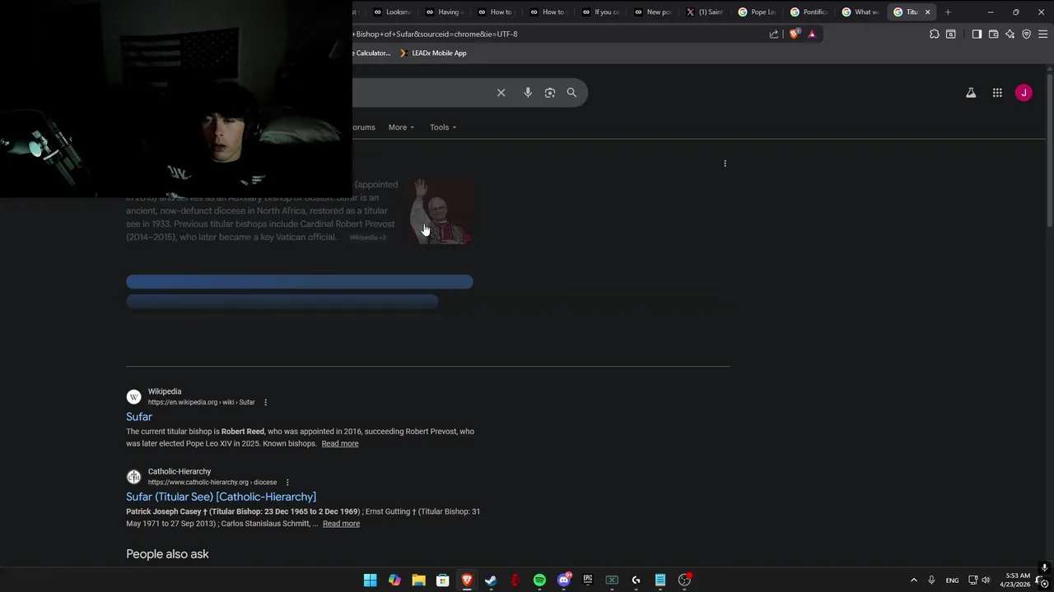The image size is (1054, 592).
Task: Open the AI overview three-dot menu
Action: [725, 164]
